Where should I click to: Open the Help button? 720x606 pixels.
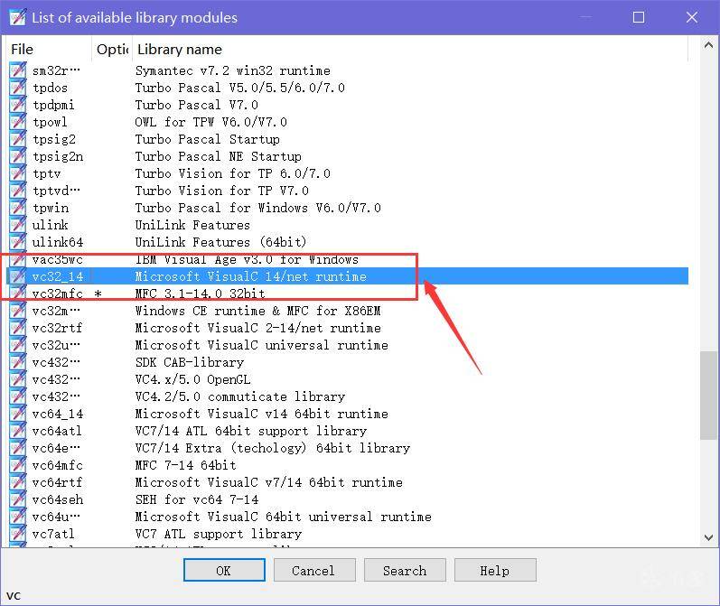click(495, 570)
